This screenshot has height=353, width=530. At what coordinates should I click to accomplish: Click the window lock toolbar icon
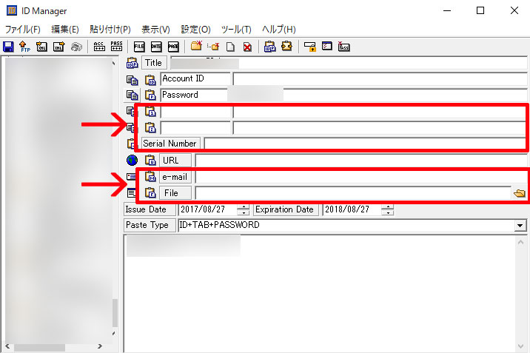click(x=309, y=47)
